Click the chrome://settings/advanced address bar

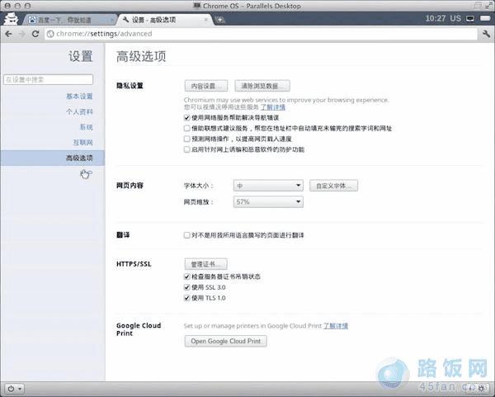coord(261,34)
